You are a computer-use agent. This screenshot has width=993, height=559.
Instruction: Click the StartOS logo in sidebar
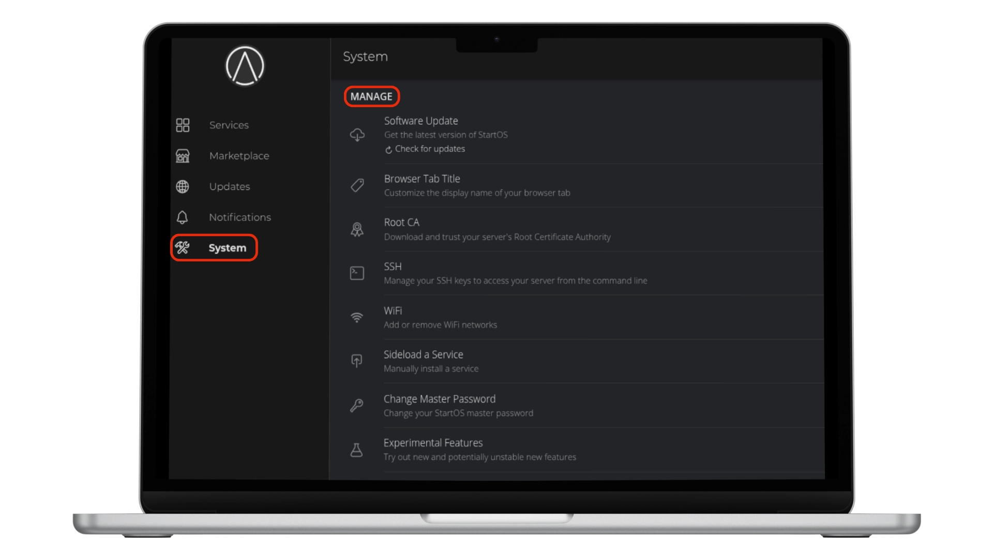pos(245,66)
